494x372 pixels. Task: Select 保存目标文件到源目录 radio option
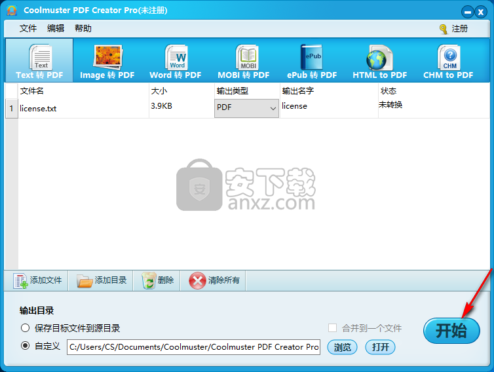pos(25,328)
